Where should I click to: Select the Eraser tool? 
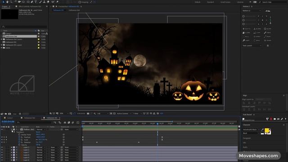coord(48,2)
